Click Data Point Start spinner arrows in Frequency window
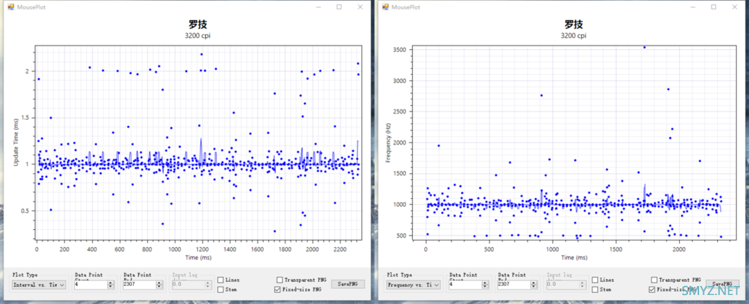 (x=485, y=285)
